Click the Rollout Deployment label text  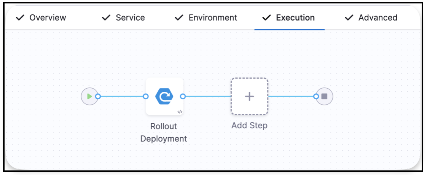[164, 132]
